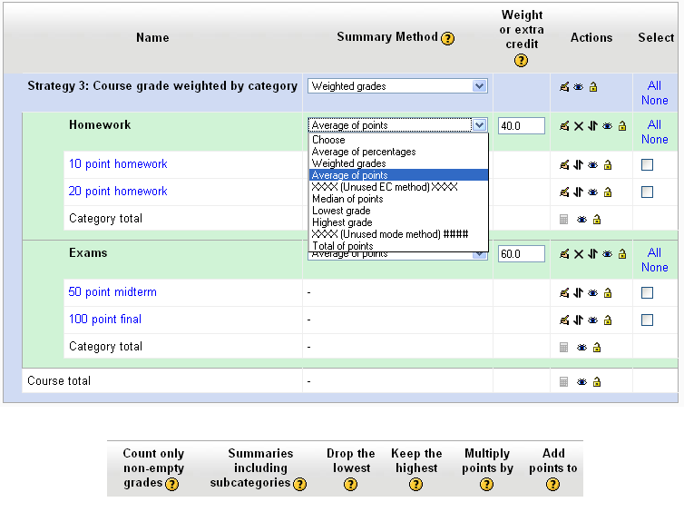The height and width of the screenshot is (512, 684).
Task: Hide the 10 point homework item
Action: (592, 165)
